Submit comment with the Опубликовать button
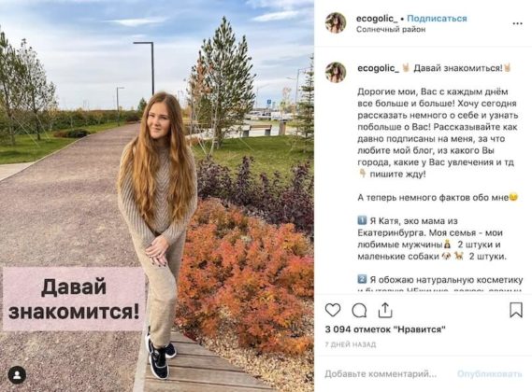Image resolution: width=532 pixels, height=392 pixels. point(489,374)
